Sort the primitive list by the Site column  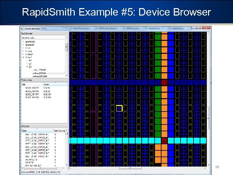click(32, 84)
